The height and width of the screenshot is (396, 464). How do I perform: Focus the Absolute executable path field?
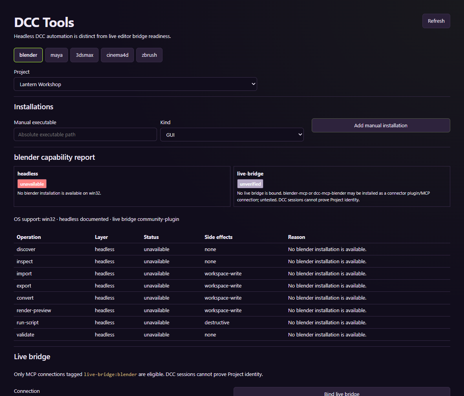[85, 134]
